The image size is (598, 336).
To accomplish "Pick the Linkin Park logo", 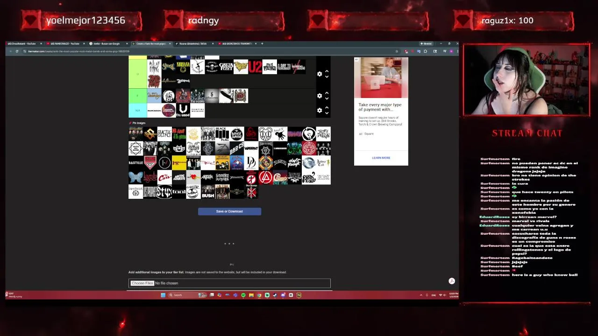I will (266, 177).
